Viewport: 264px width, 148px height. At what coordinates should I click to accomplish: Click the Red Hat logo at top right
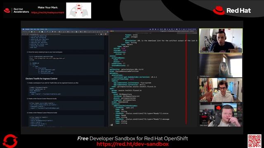[232, 11]
